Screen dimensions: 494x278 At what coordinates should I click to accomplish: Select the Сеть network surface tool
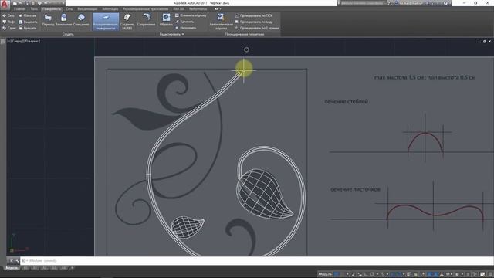[8, 15]
